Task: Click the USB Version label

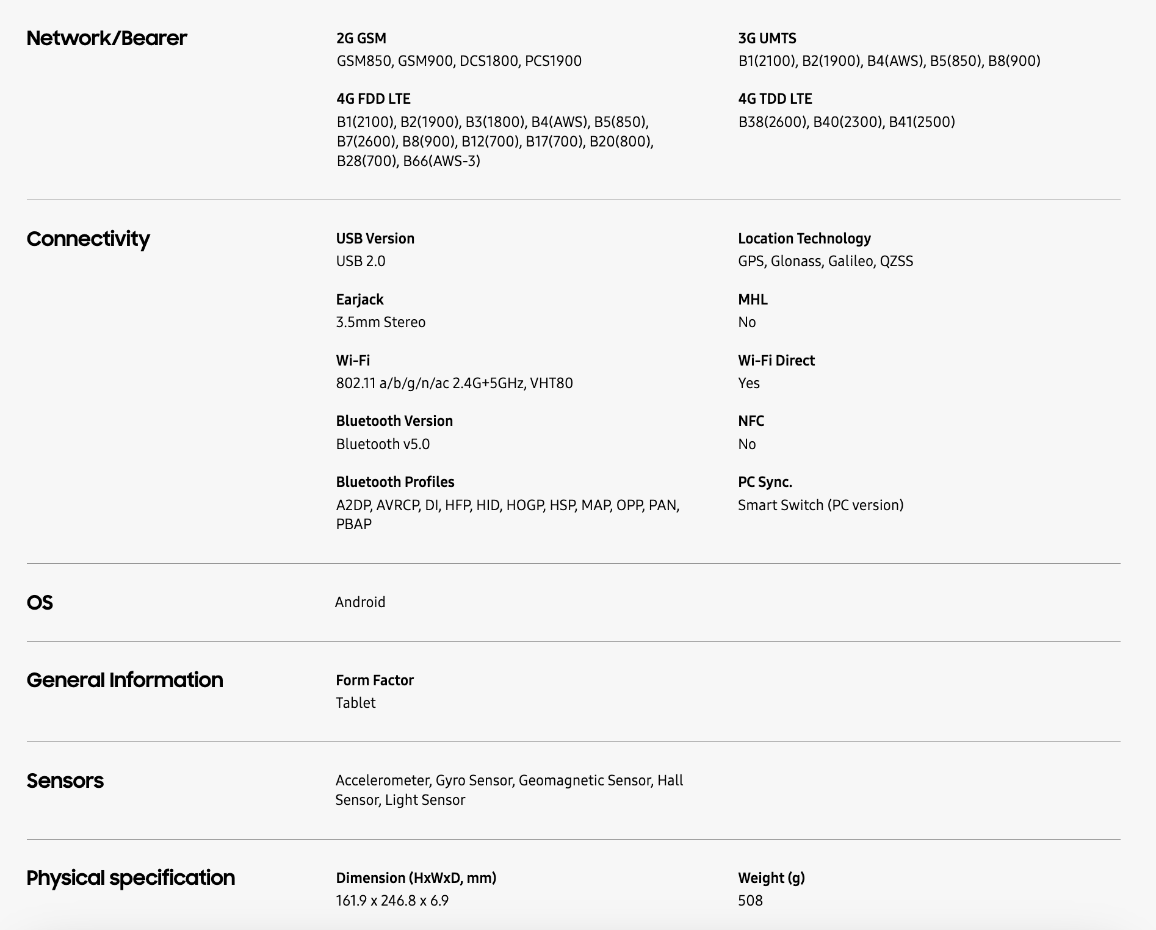Action: click(x=375, y=239)
